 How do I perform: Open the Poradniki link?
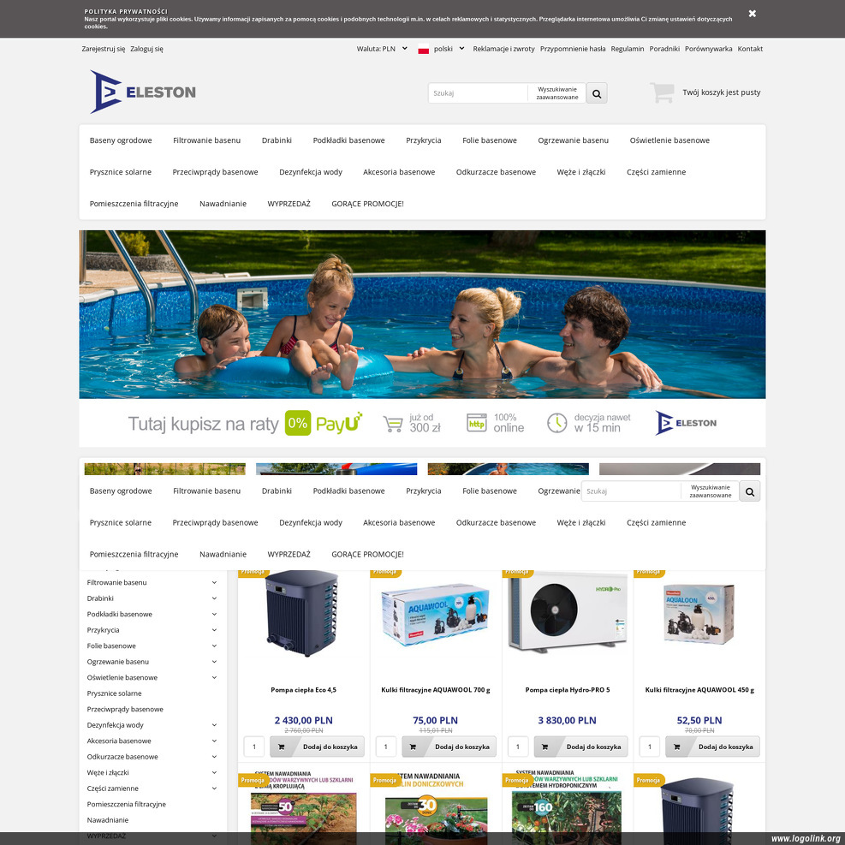click(x=664, y=49)
